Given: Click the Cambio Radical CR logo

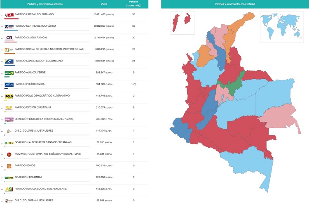Looking at the screenshot, I should (x=9, y=38).
